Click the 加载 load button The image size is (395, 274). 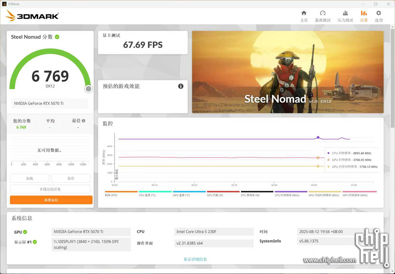pos(29,178)
